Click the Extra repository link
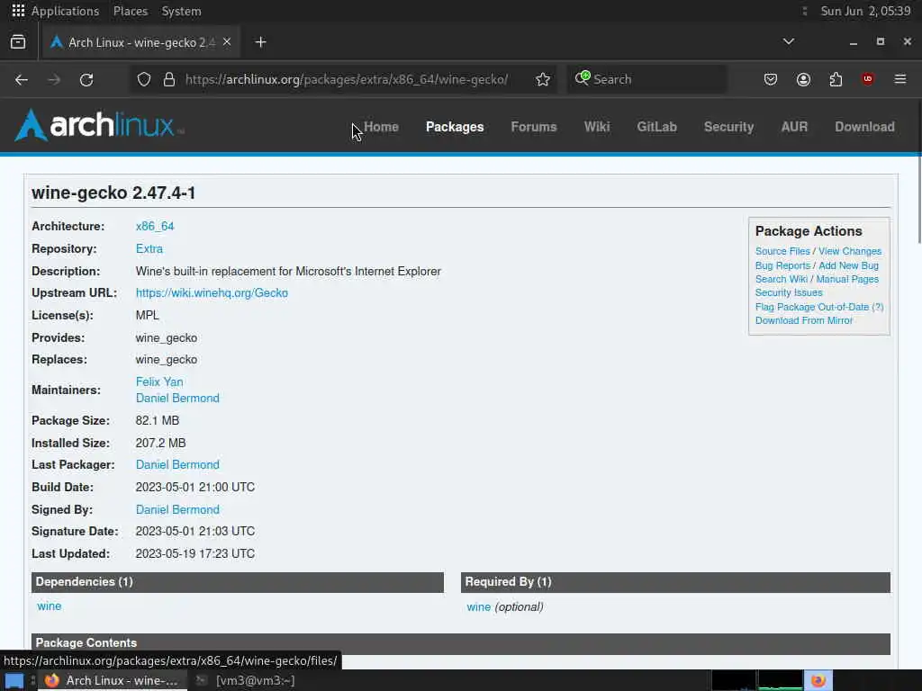 pos(149,248)
